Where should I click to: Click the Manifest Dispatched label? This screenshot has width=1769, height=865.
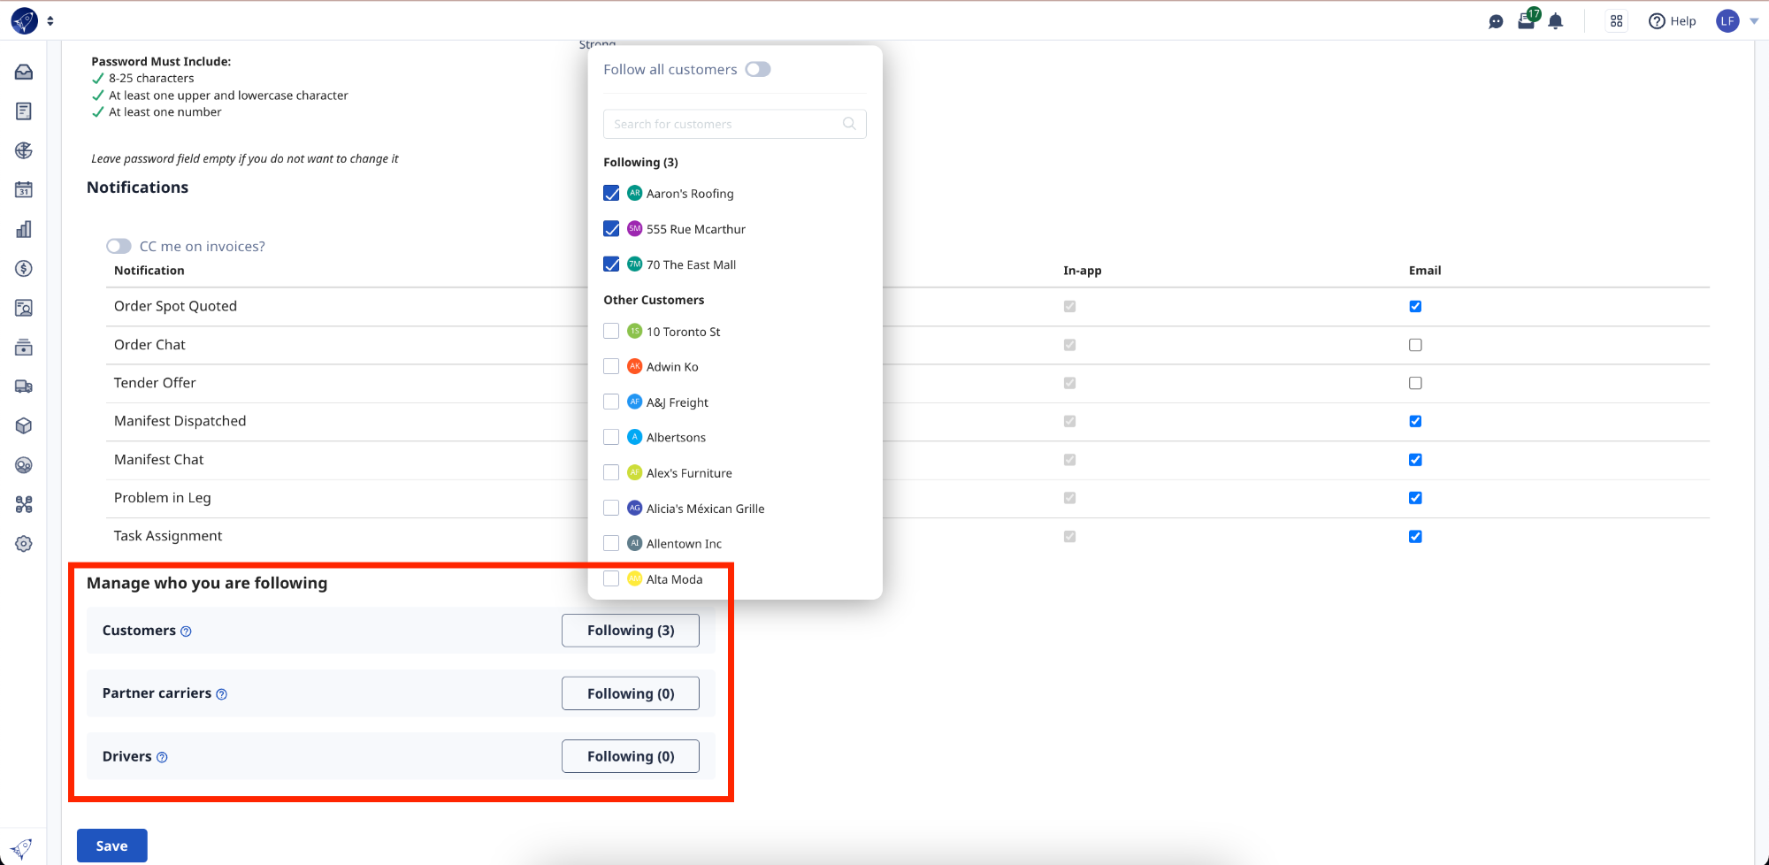click(x=180, y=421)
